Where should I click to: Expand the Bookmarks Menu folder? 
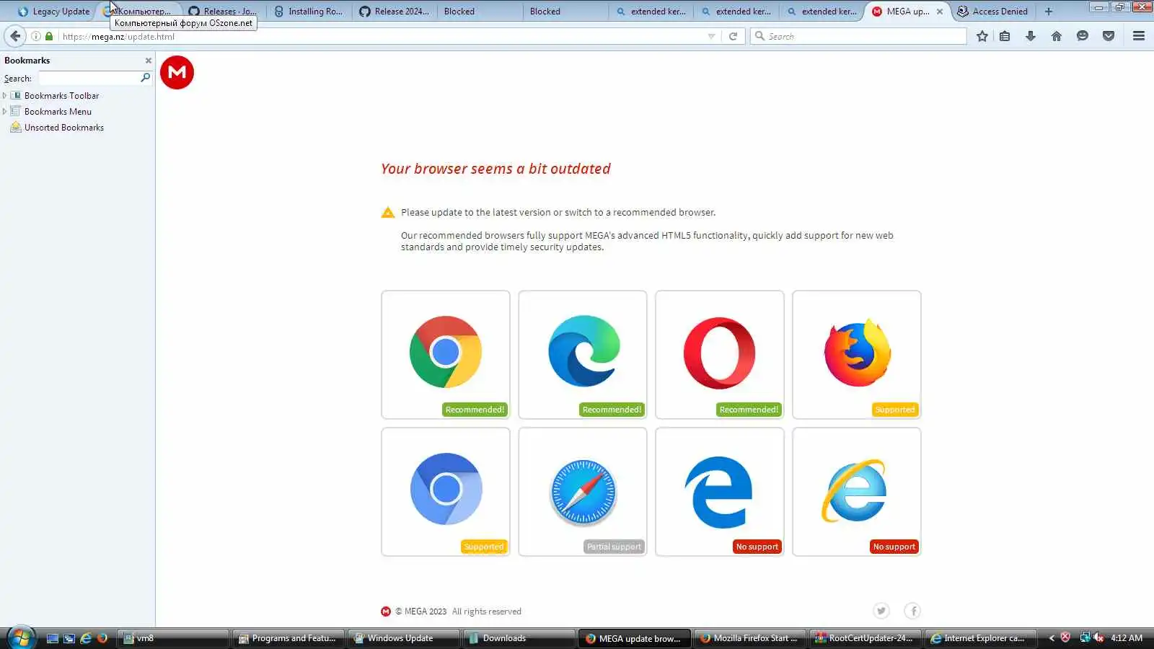point(5,111)
